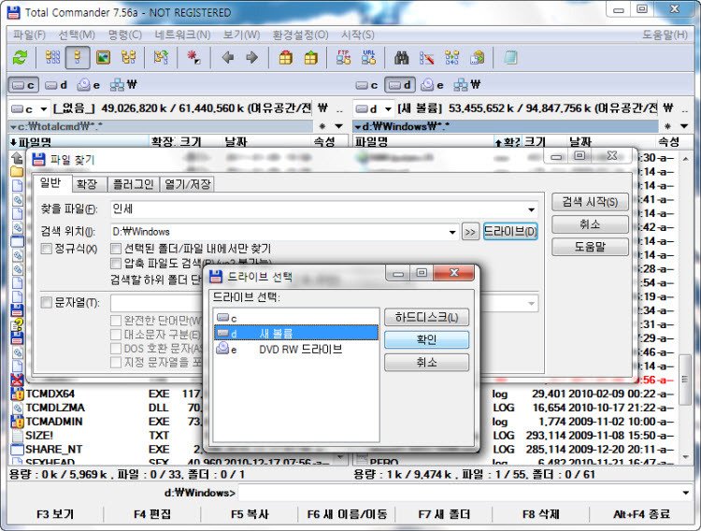Image resolution: width=701 pixels, height=531 pixels.
Task: Click the 하드디스크 button
Action: pyautogui.click(x=426, y=317)
